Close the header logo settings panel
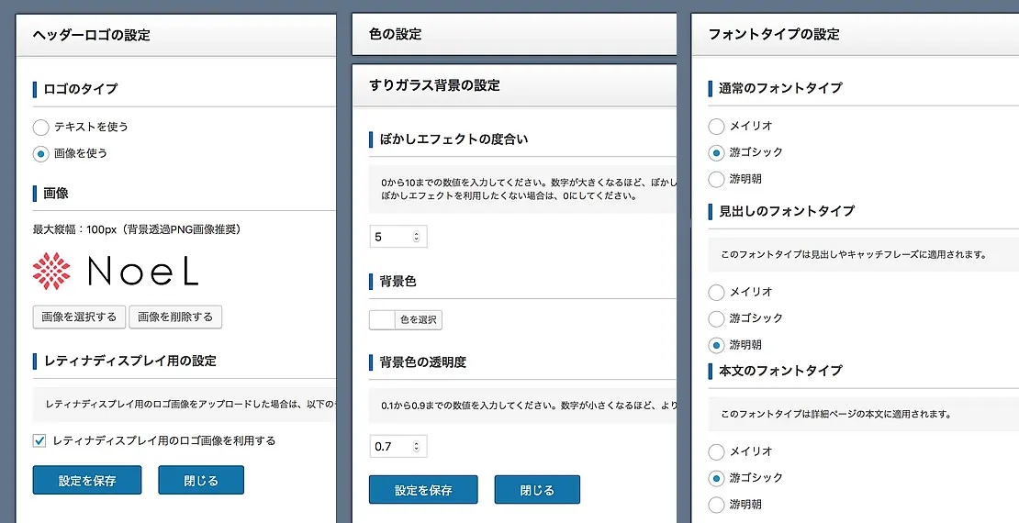This screenshot has height=523, width=1019. [x=201, y=481]
